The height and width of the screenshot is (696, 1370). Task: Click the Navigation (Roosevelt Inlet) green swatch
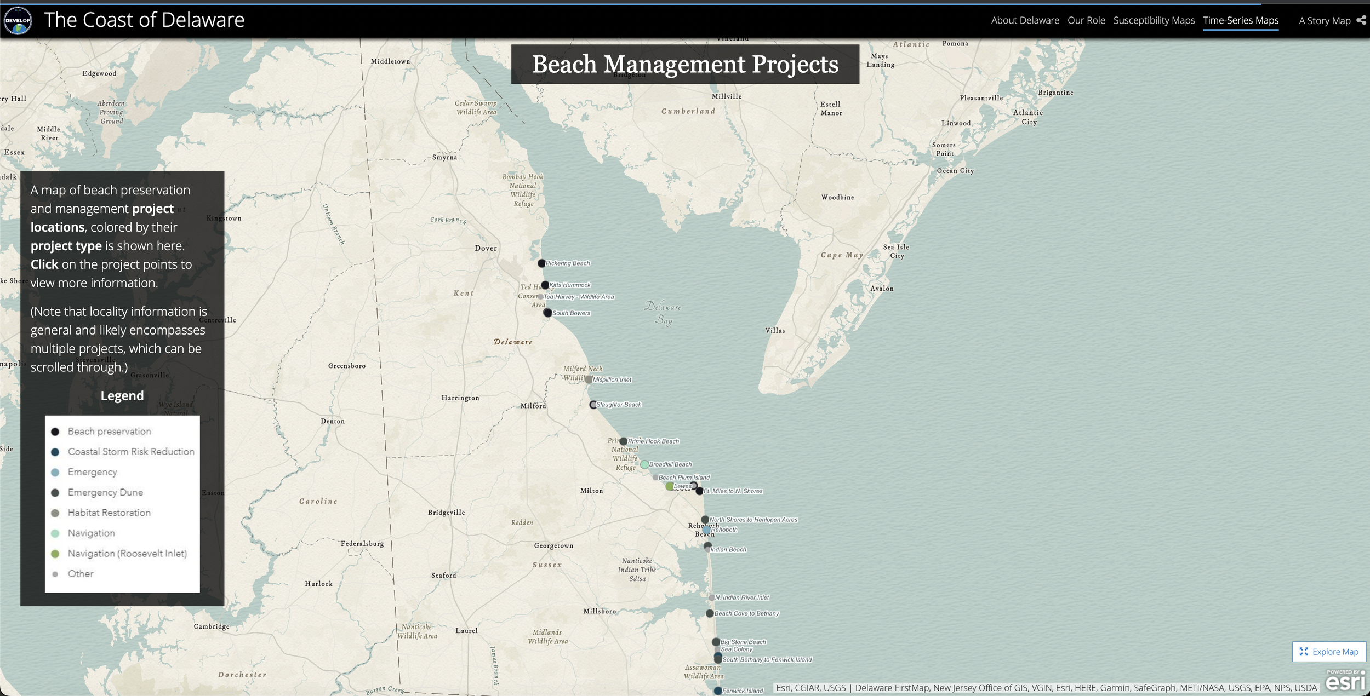point(54,554)
